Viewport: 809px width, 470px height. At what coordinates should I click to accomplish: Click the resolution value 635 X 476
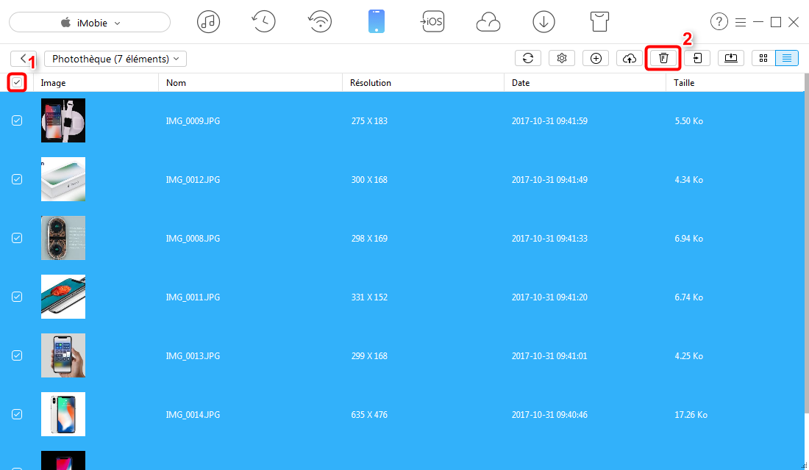(369, 415)
